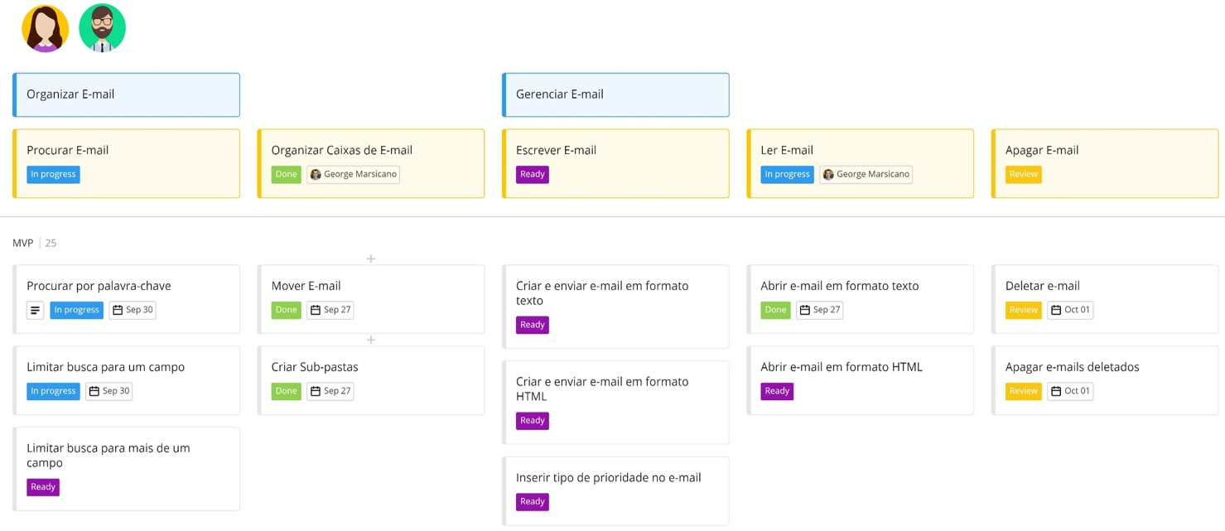The image size is (1225, 531).
Task: Click the woman user avatar
Action: (45, 28)
